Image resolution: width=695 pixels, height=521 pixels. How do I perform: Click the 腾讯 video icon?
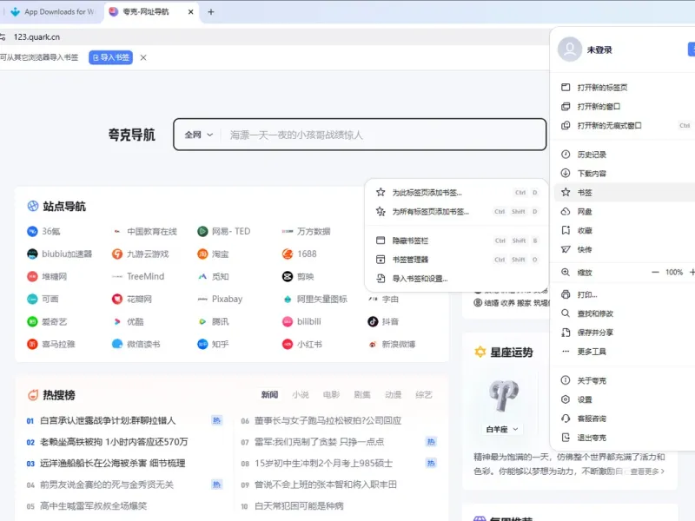pos(202,321)
